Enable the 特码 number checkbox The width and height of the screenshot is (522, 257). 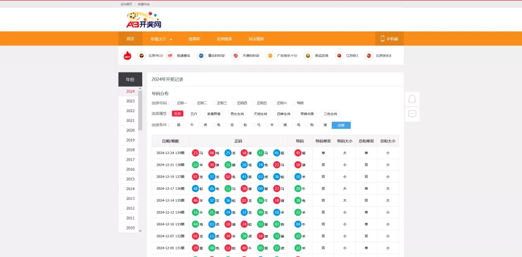click(294, 103)
